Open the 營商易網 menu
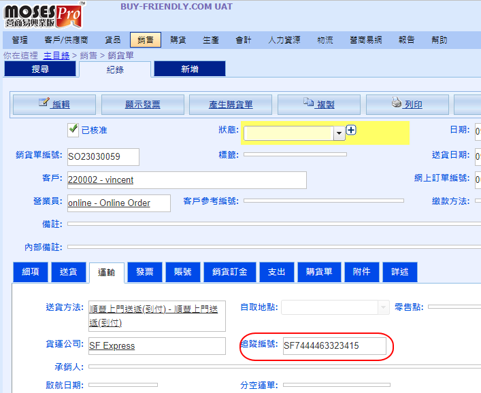Image resolution: width=481 pixels, height=393 pixels. 365,40
